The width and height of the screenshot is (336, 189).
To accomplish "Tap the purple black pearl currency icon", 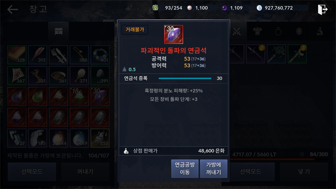I will coord(224,8).
